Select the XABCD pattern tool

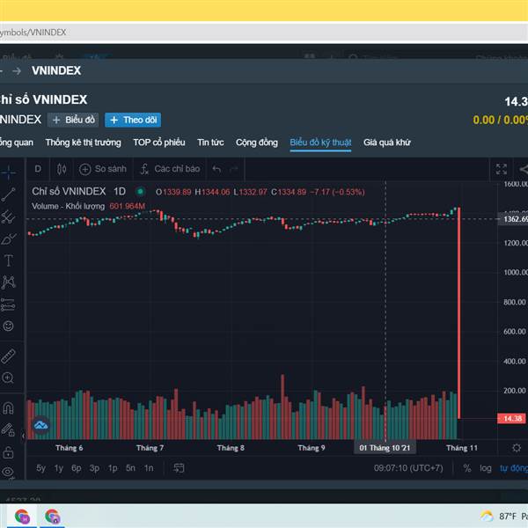click(x=8, y=282)
